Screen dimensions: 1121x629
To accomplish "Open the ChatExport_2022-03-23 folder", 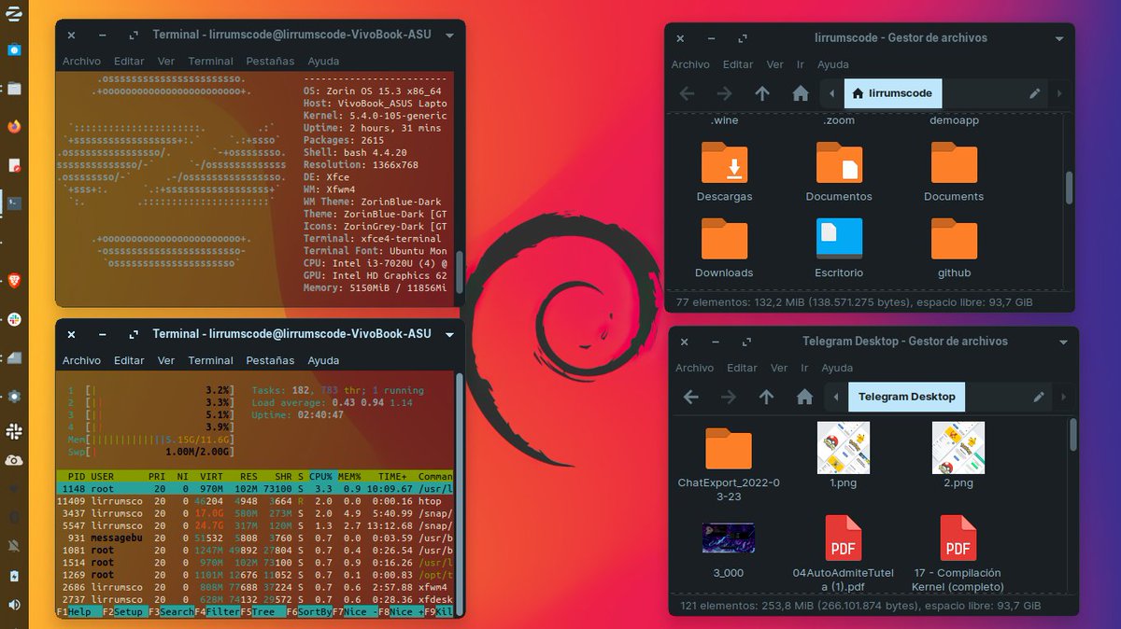I will point(729,464).
